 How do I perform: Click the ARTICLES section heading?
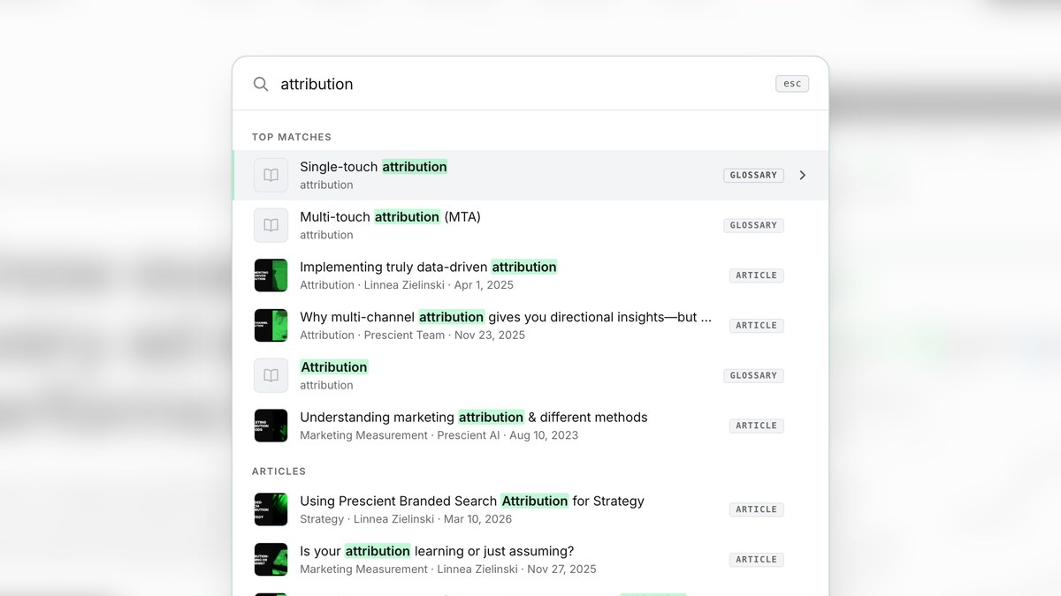pyautogui.click(x=279, y=471)
